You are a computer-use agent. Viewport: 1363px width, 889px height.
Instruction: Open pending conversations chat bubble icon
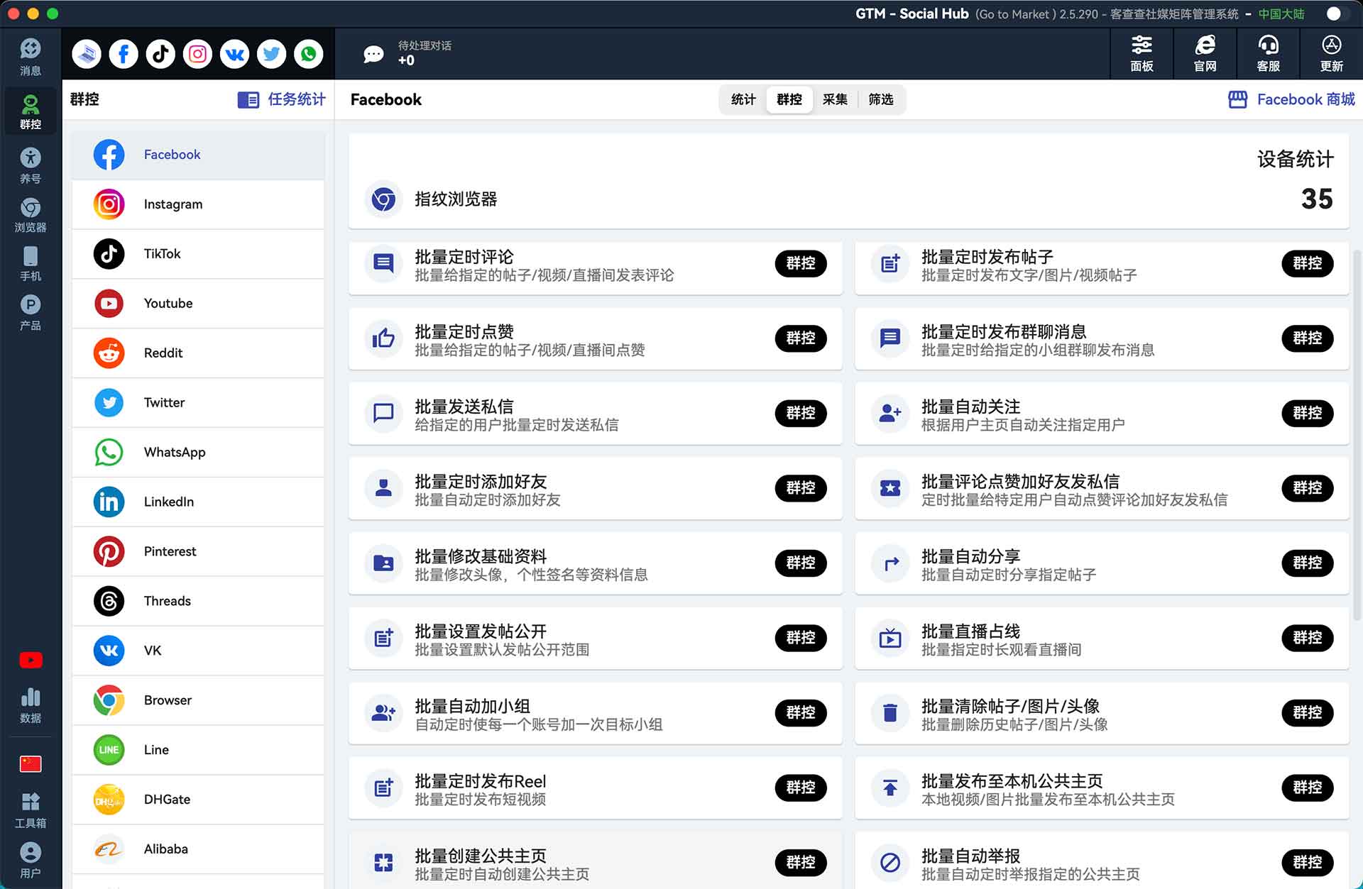(x=373, y=54)
